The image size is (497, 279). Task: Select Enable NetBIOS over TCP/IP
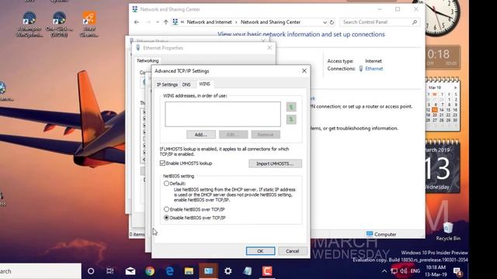166,209
